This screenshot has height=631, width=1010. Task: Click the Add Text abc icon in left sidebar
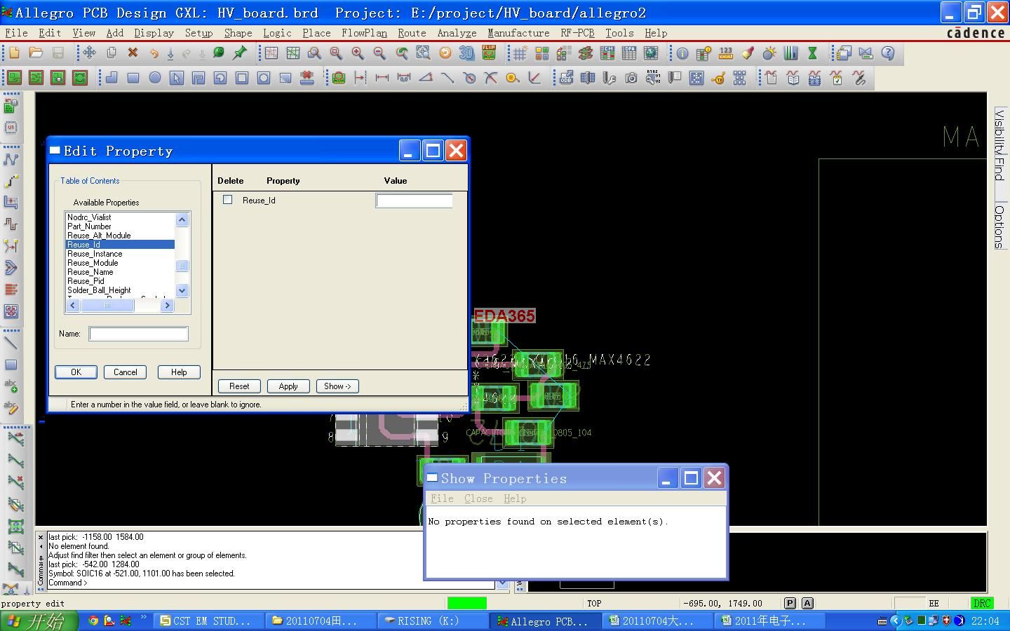point(11,386)
